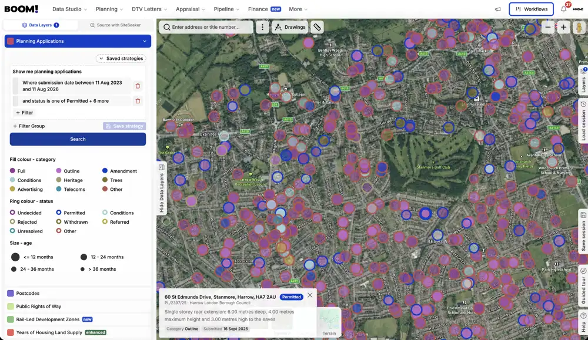This screenshot has width=588, height=340.
Task: Select the measure ruler tool
Action: (318, 27)
